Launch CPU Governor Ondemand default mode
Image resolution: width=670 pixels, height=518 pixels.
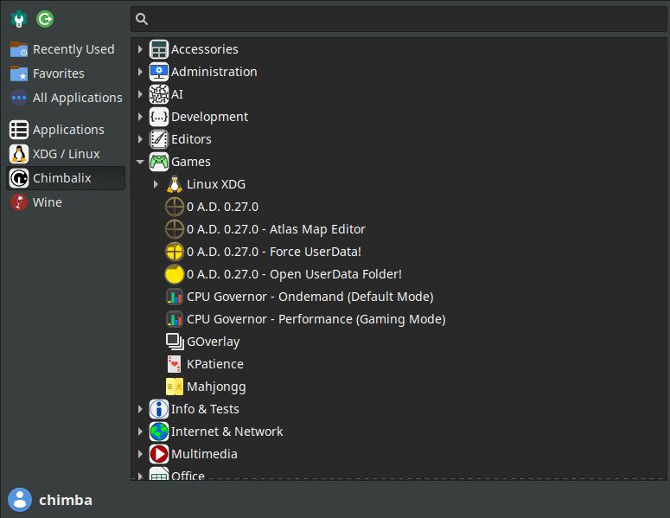[309, 297]
